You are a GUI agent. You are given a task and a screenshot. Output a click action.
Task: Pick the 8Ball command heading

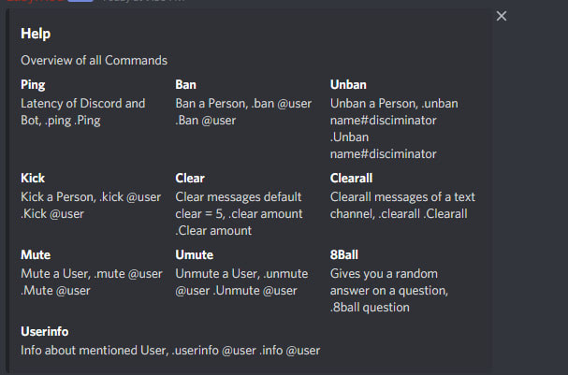pyautogui.click(x=346, y=254)
